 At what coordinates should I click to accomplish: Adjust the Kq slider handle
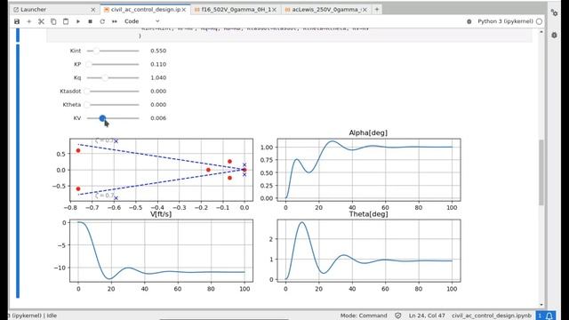[x=105, y=77]
